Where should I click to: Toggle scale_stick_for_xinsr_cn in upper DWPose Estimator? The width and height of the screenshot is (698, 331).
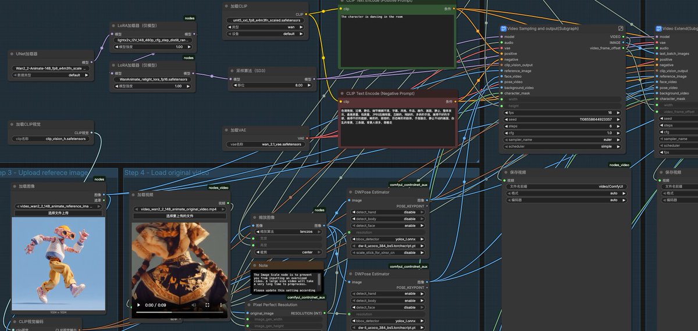[388, 253]
